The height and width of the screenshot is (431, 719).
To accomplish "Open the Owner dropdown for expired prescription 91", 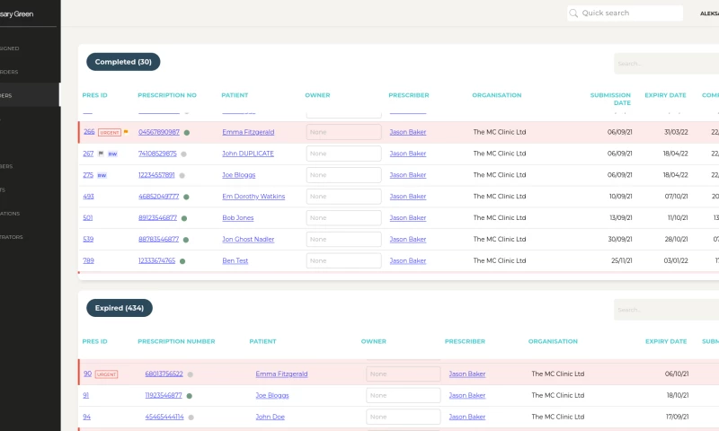I will (x=403, y=395).
